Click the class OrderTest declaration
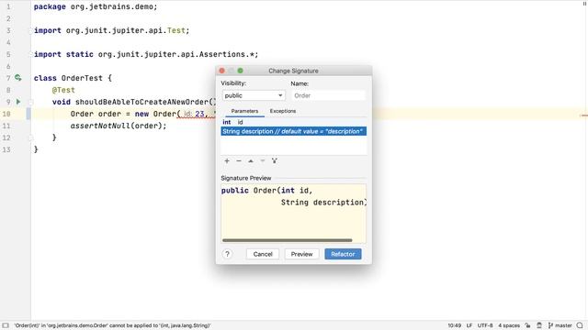 pyautogui.click(x=73, y=78)
